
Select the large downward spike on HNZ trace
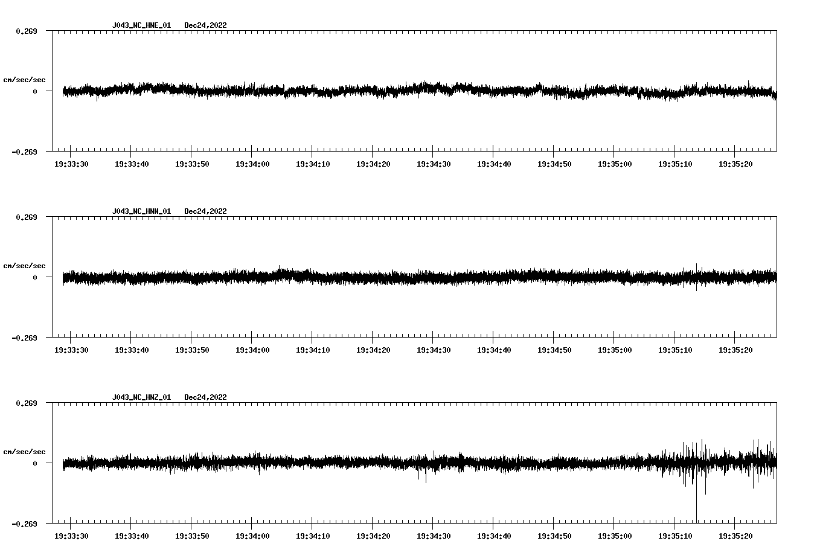point(697,495)
